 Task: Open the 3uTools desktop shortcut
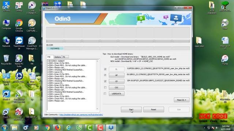coord(6,7)
